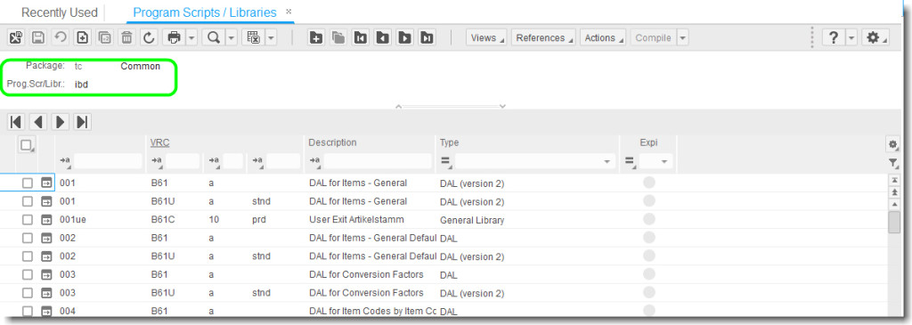Toggle the select-all checkbox in grid header
Image resolution: width=912 pixels, height=325 pixels.
(26, 145)
